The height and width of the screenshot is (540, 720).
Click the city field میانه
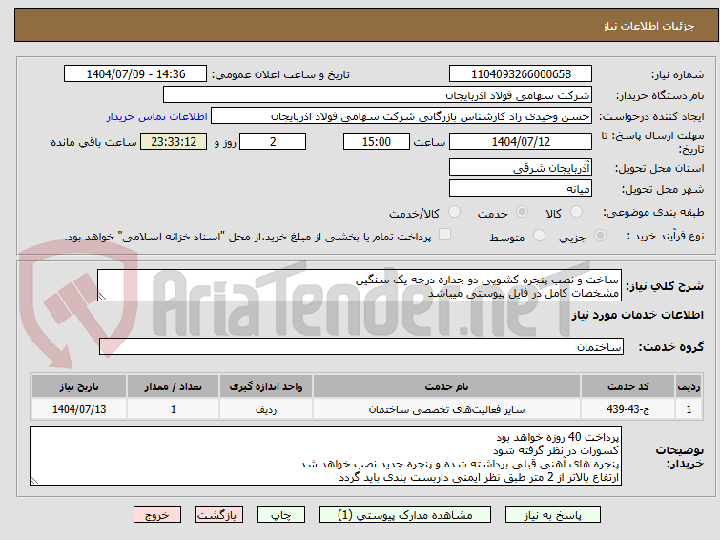[x=521, y=188]
